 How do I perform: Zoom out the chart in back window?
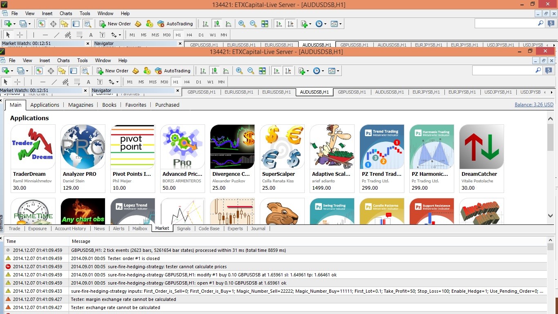click(x=253, y=24)
